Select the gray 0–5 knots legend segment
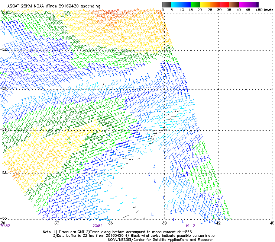275x242 pixels. point(166,4)
